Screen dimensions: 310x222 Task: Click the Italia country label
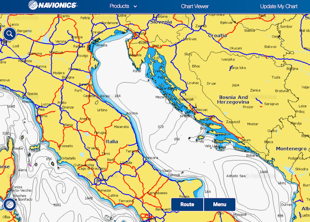[x=112, y=141]
